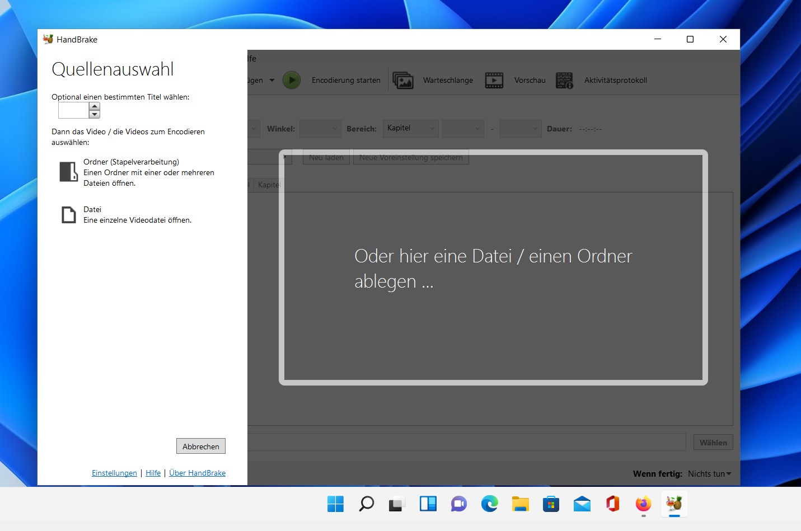Click Neue Voreinstellung speichern button
Viewport: 801px width, 531px height.
point(411,157)
